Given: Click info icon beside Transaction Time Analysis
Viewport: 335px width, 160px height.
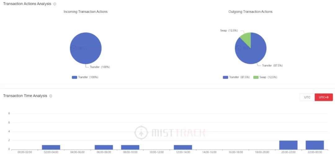Looking at the screenshot, I should point(51,96).
